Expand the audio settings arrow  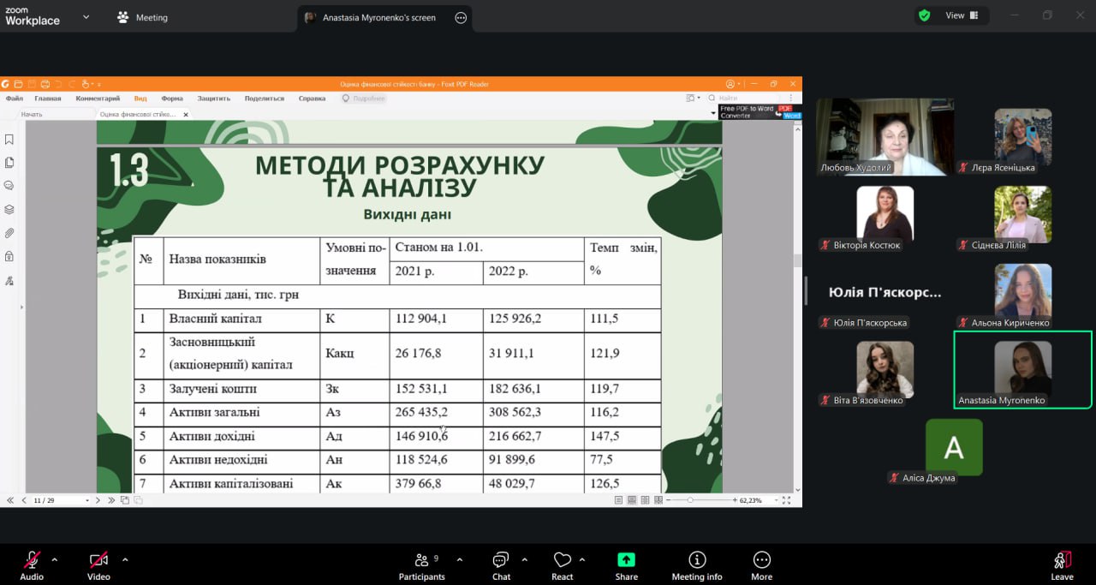point(55,559)
